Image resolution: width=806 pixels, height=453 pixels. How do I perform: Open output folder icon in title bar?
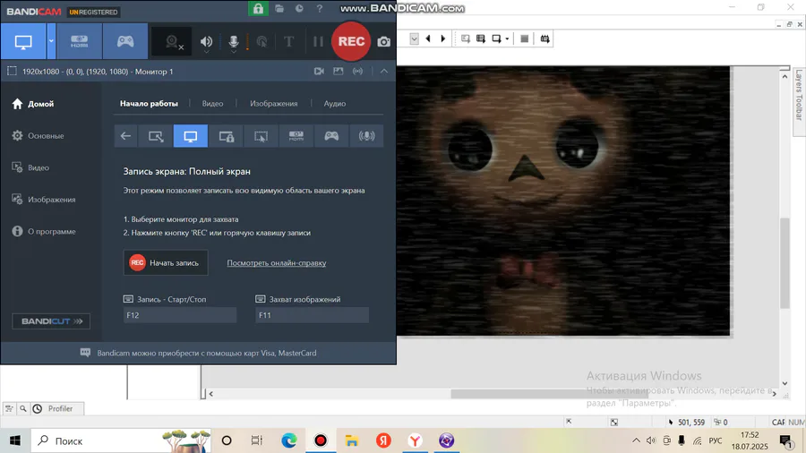pos(279,9)
